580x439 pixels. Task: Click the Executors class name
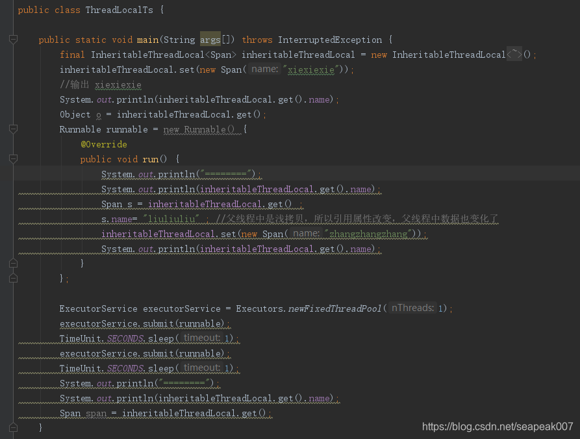click(259, 308)
